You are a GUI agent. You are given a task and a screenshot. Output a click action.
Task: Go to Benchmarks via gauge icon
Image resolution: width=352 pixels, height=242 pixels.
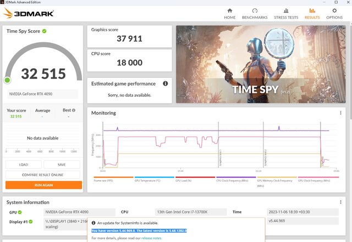tap(255, 10)
